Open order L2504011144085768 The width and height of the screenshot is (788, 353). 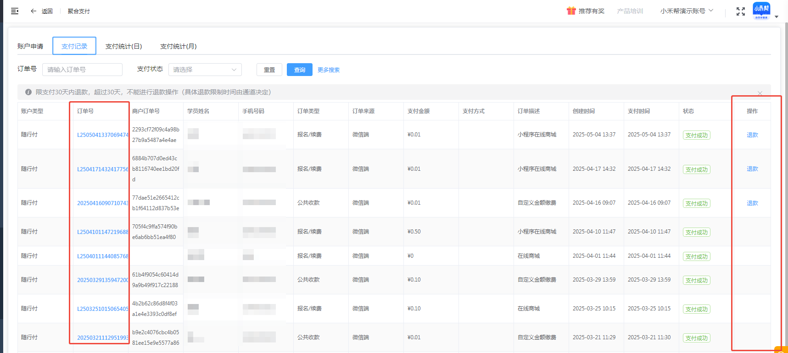103,256
